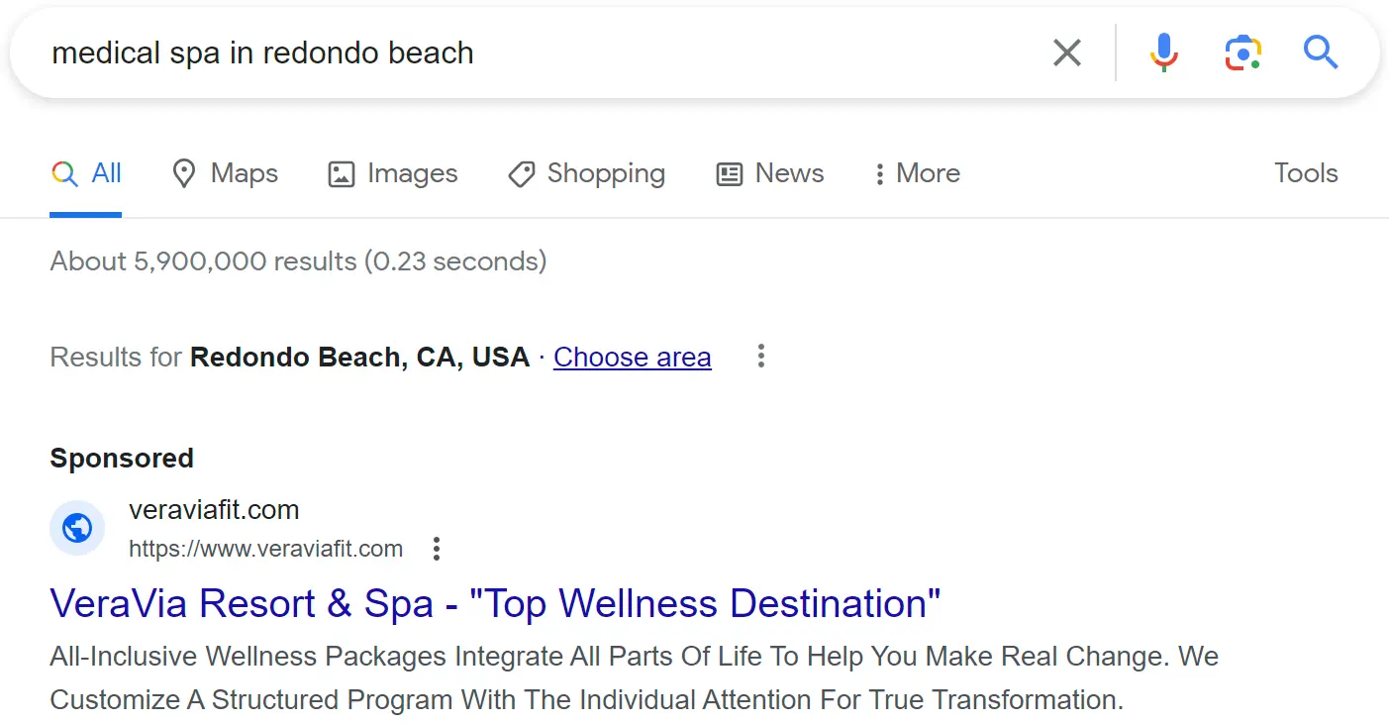
Task: Open the VeraVia Resort & Spa ad
Action: [495, 603]
